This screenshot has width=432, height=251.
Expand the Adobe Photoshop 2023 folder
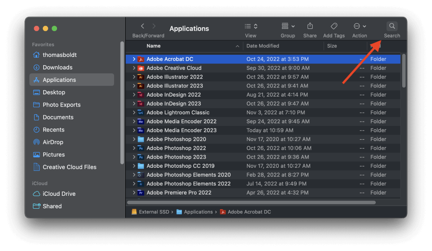click(134, 157)
